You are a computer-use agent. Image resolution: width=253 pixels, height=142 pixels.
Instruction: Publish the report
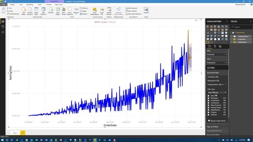coord(146,11)
